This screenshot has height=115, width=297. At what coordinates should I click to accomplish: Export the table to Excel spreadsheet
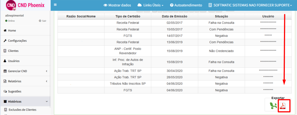click(x=273, y=106)
